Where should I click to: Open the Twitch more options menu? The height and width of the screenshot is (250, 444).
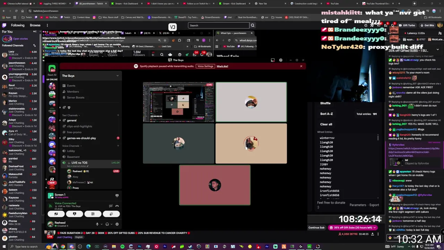click(x=47, y=25)
